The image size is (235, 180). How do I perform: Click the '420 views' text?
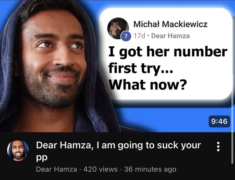coord(100,169)
